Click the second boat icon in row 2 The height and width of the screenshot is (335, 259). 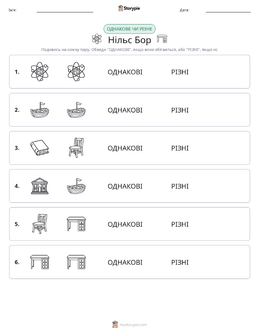point(76,110)
